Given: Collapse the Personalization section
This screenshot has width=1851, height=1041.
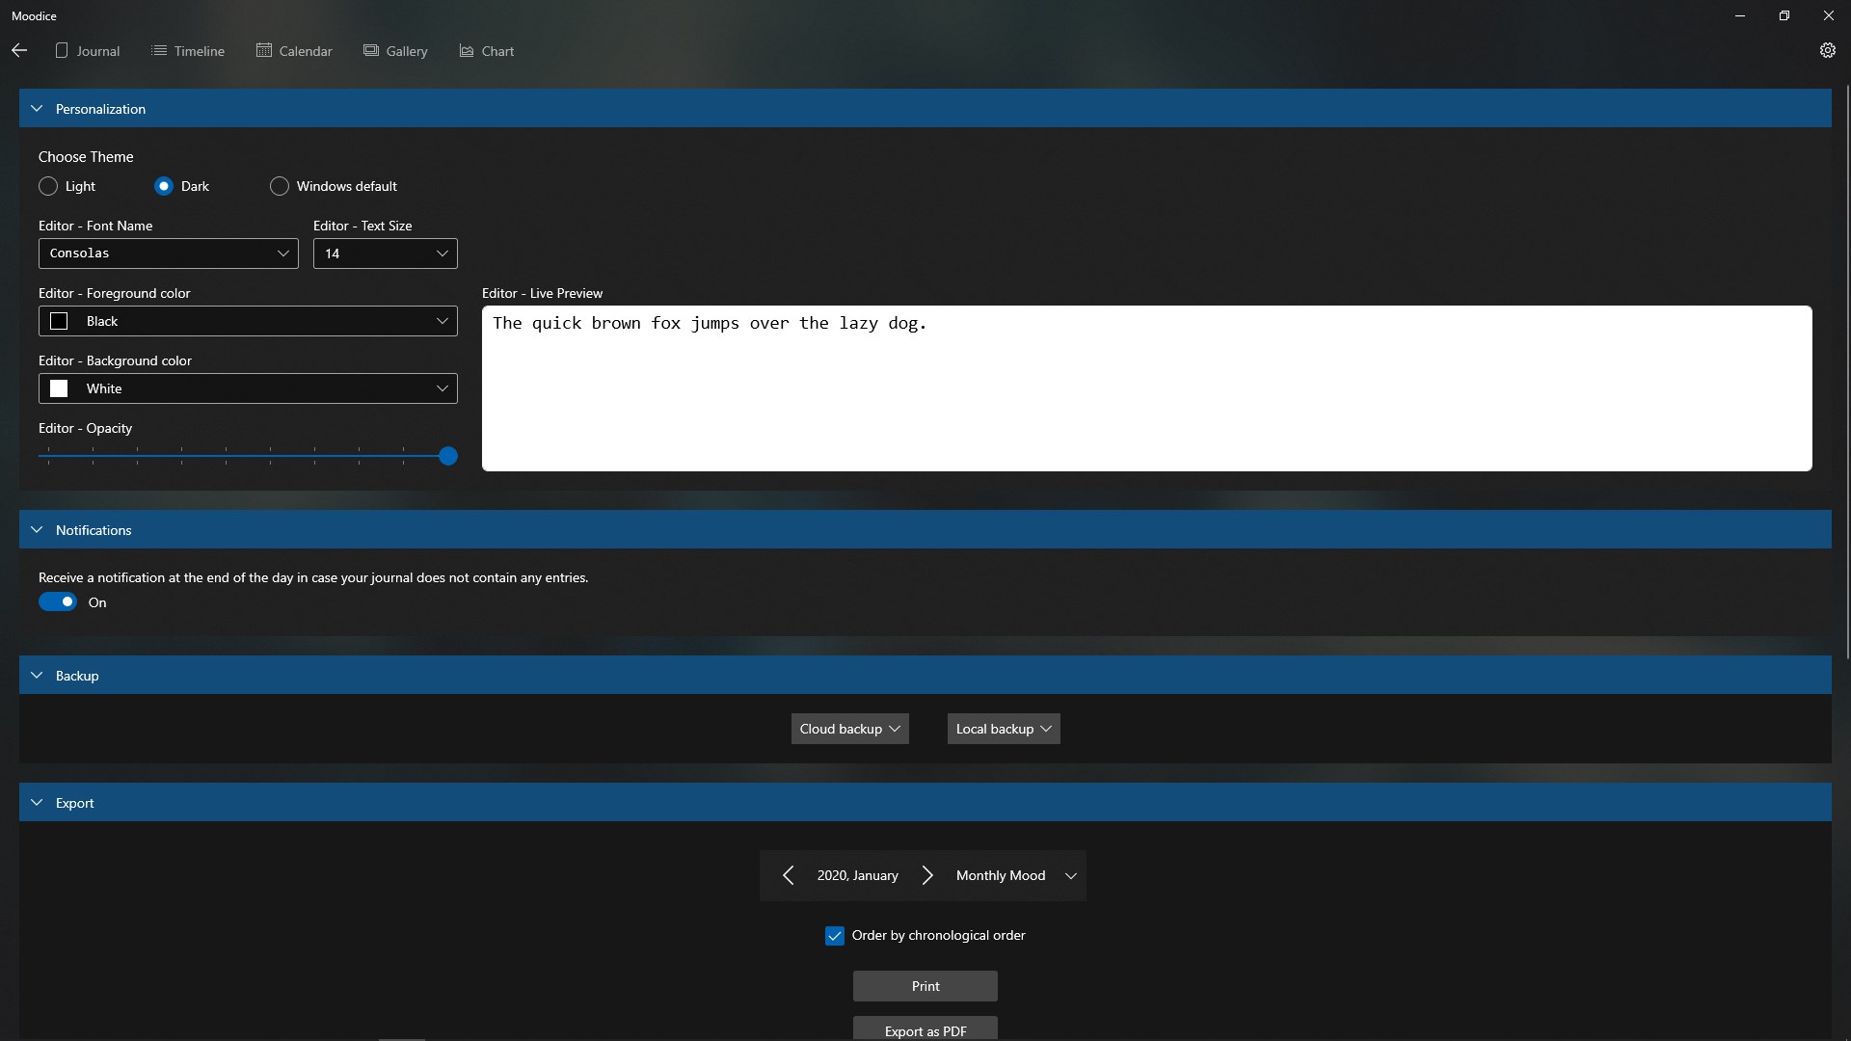Looking at the screenshot, I should click(37, 109).
